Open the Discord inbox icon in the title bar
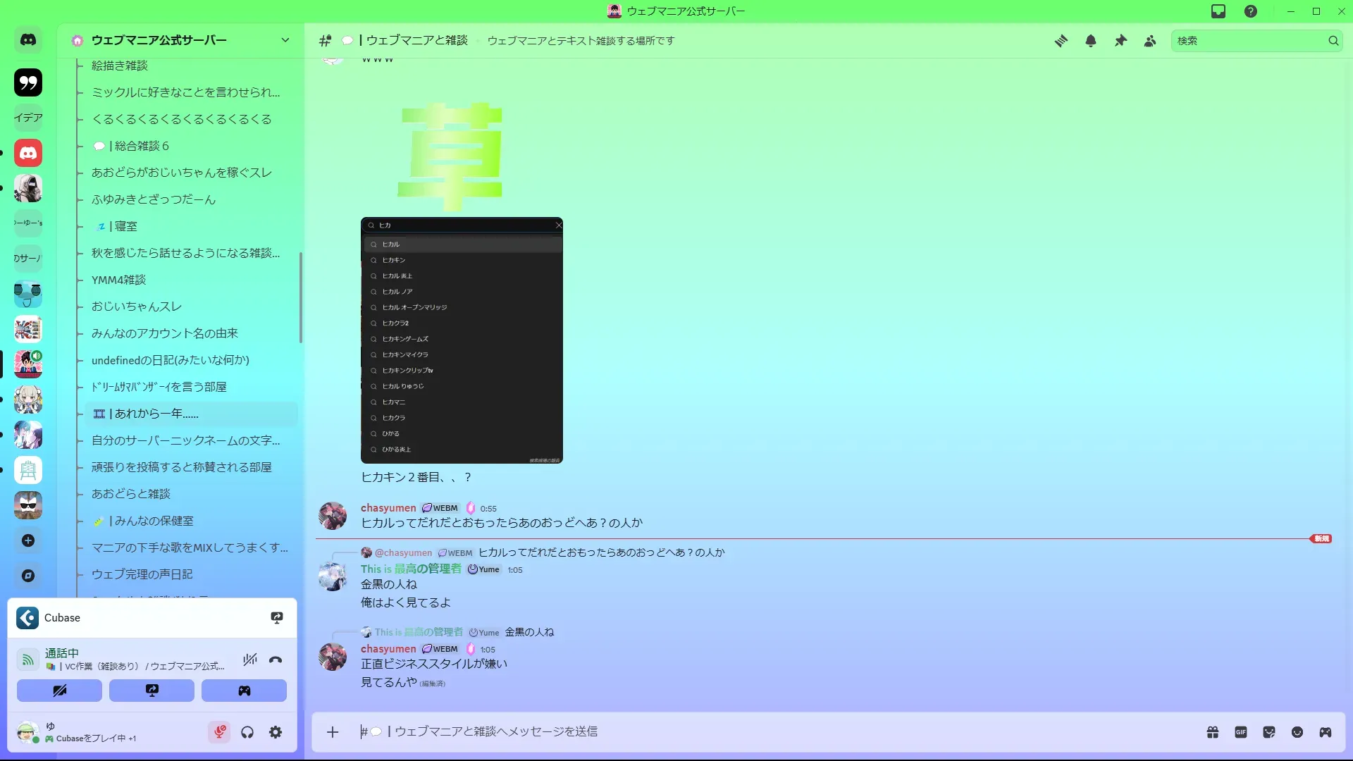 click(1218, 11)
